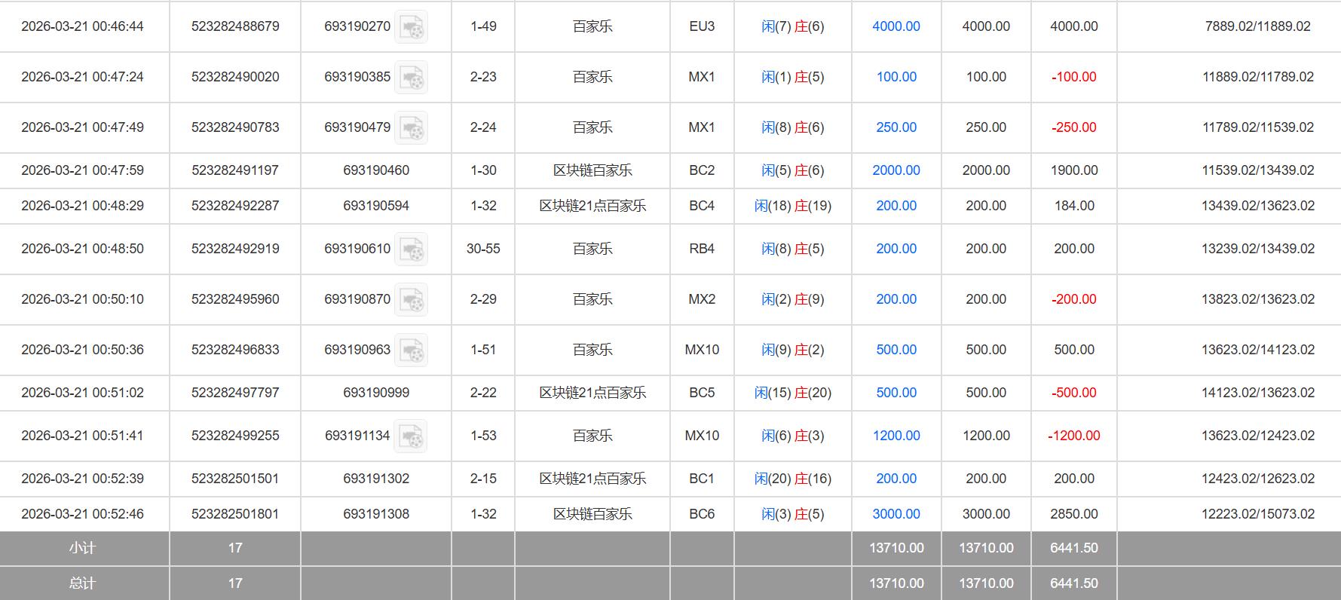Open result 闲(20) 庄(16) for table BC1
Image resolution: width=1341 pixels, height=600 pixels.
click(792, 479)
